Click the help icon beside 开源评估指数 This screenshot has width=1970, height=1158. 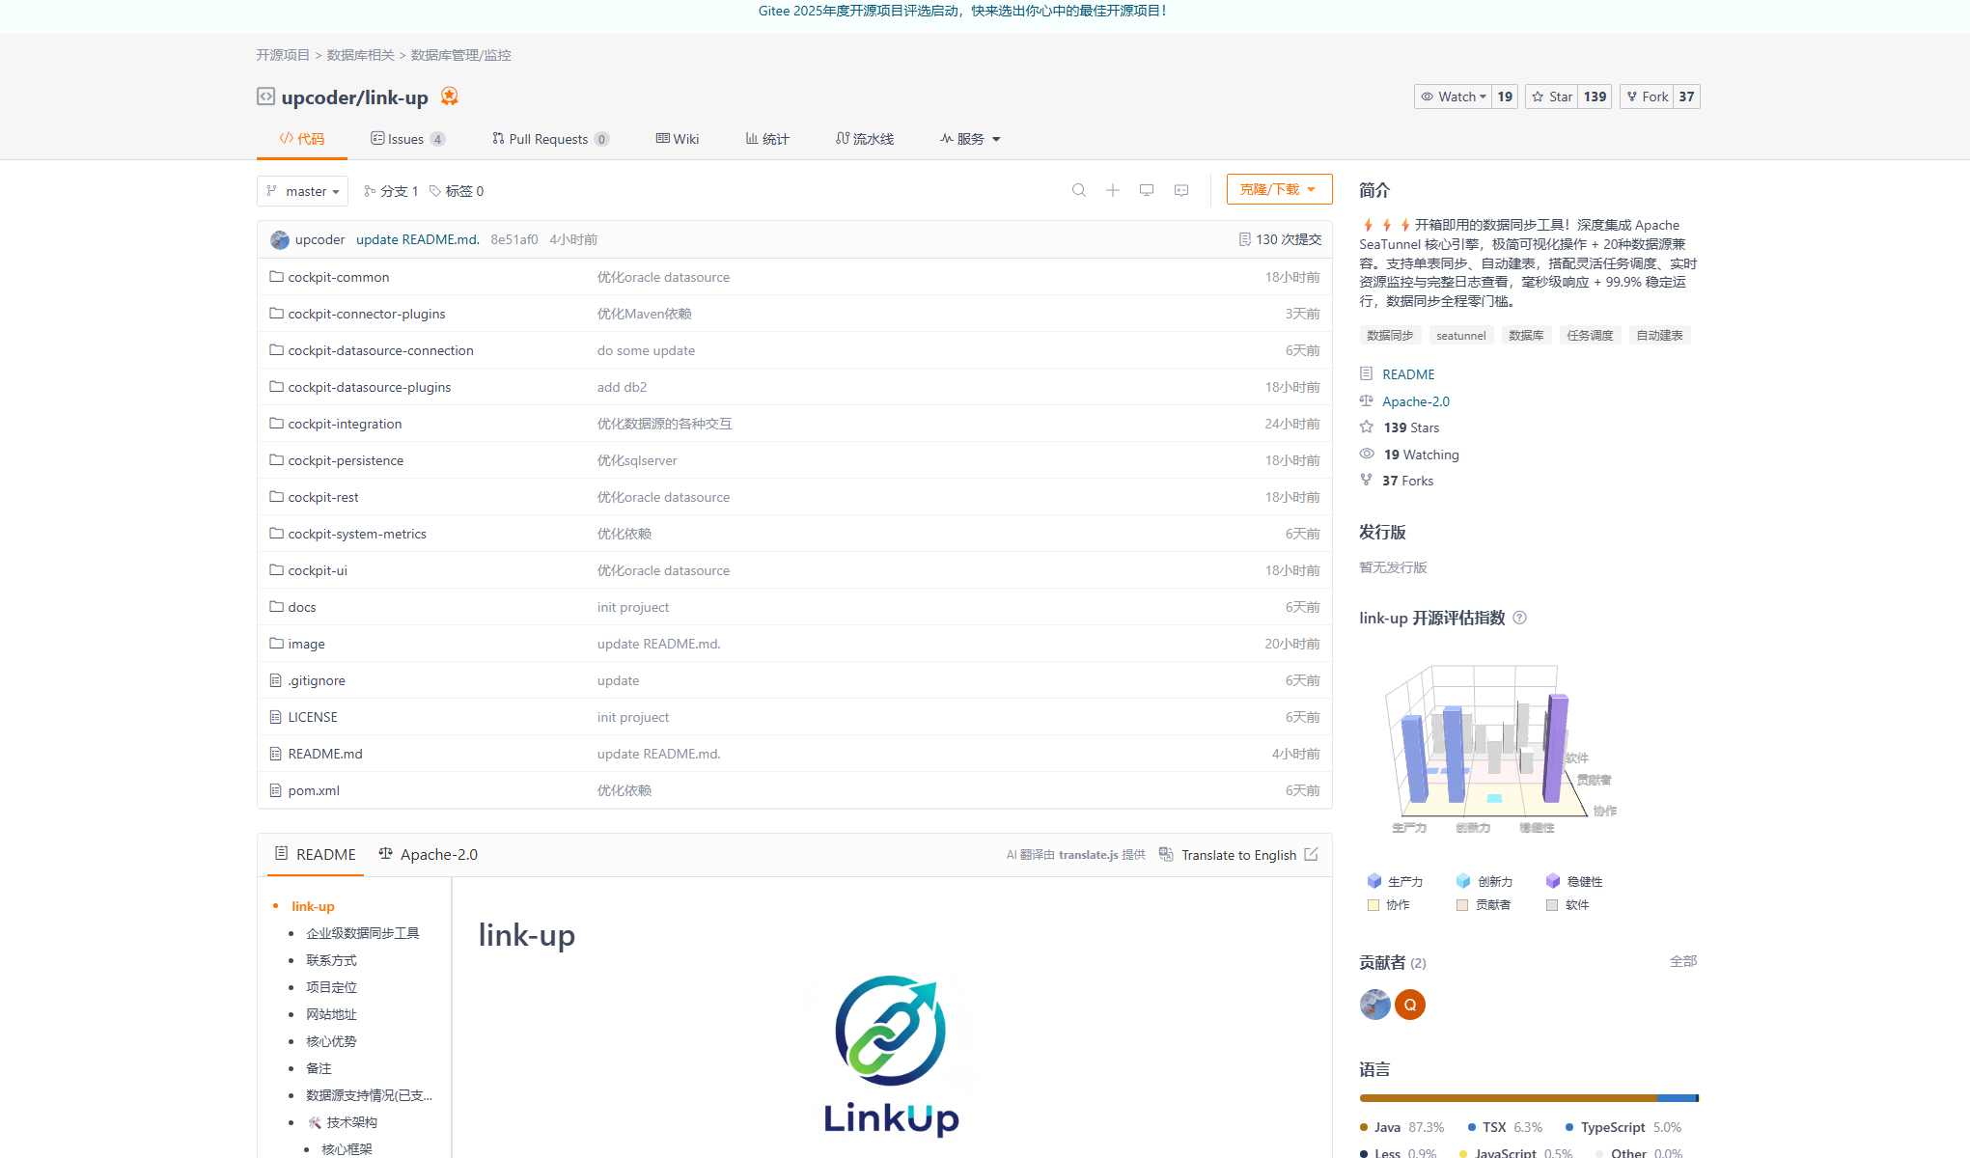click(1520, 618)
